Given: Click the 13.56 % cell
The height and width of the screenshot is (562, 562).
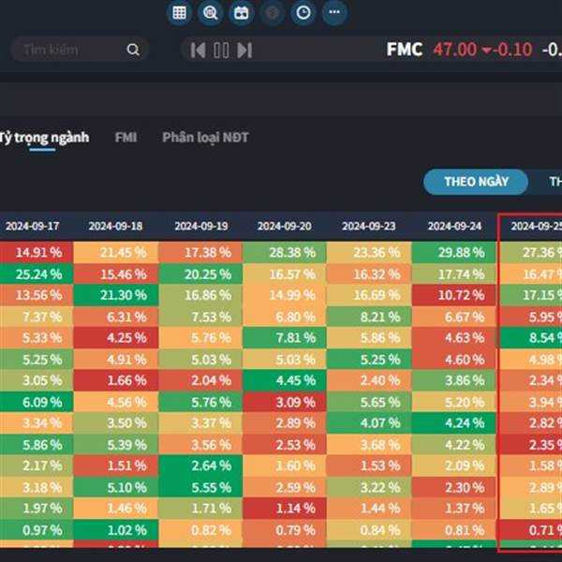Looking at the screenshot, I should [37, 295].
